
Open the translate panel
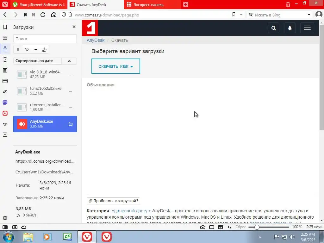click(x=5, y=92)
